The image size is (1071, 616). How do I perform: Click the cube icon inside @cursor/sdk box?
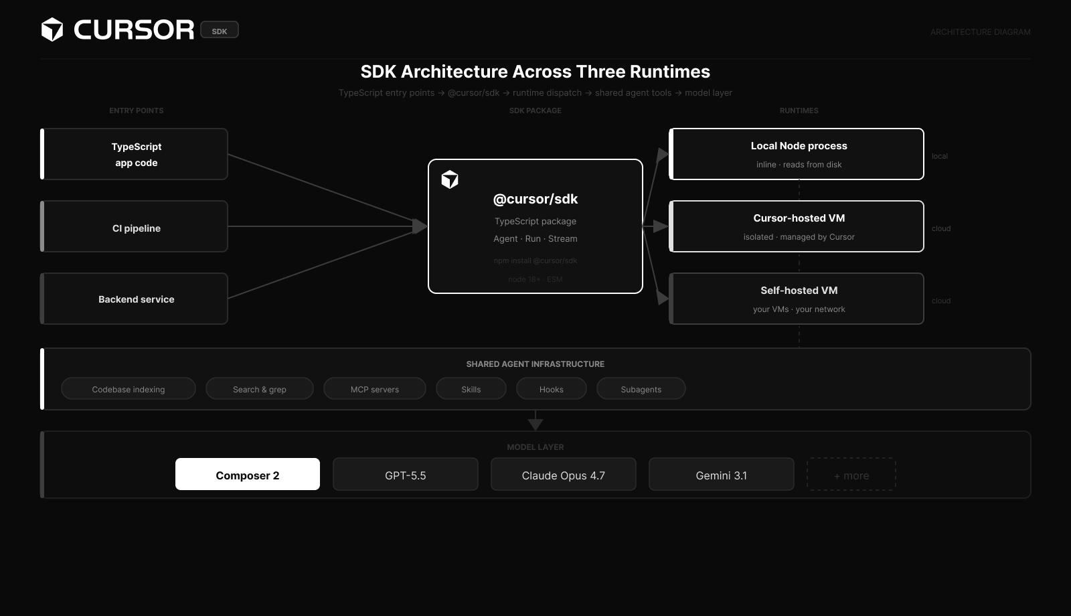pos(450,179)
